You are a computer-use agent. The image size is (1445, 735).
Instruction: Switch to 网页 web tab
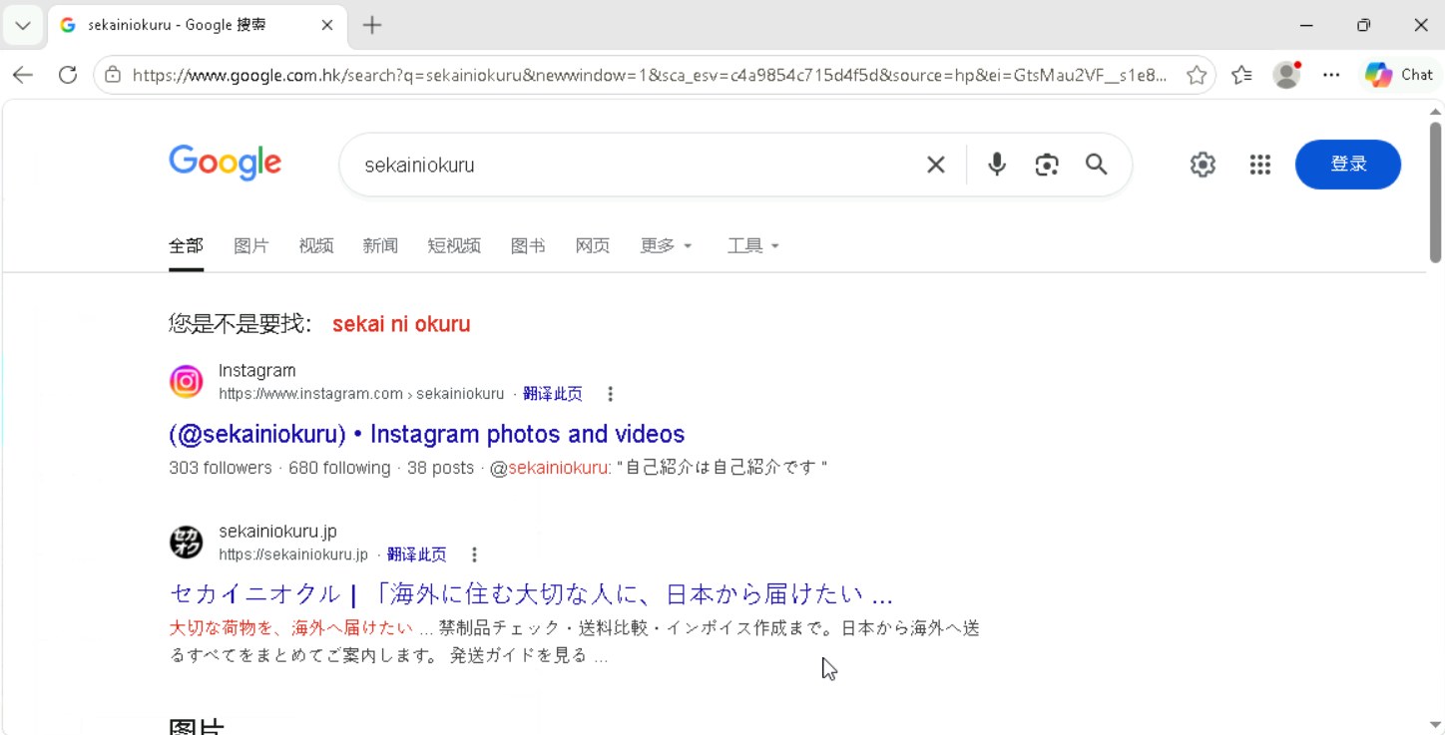593,245
